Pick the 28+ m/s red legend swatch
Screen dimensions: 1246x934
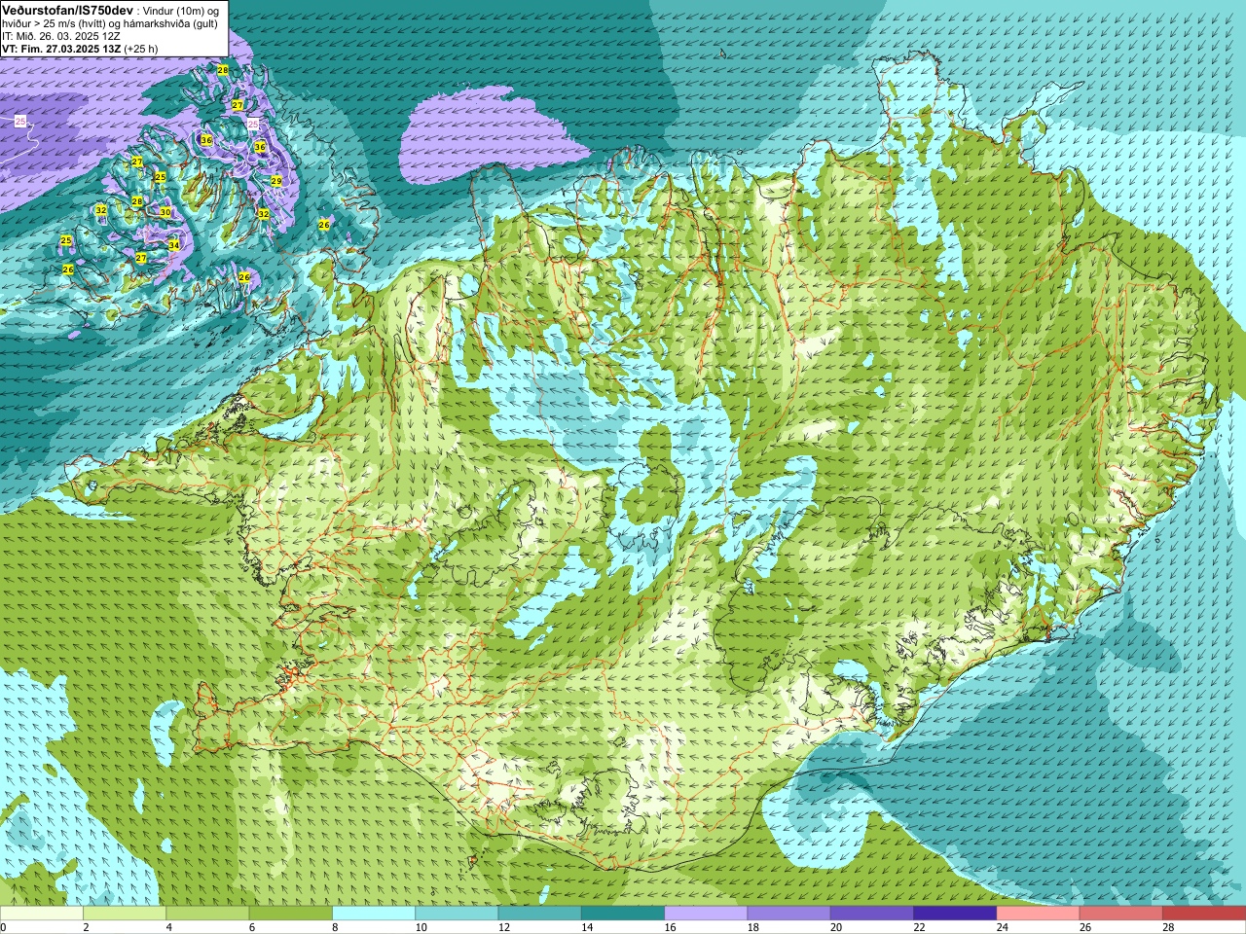click(x=1203, y=914)
